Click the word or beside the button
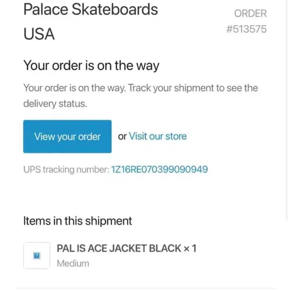The width and height of the screenshot is (290, 290). pos(122,137)
